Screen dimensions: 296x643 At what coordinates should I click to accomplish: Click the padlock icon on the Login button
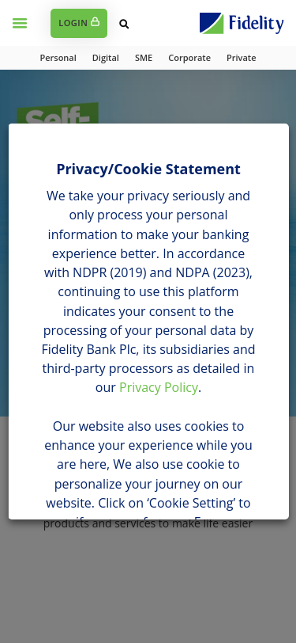click(96, 21)
